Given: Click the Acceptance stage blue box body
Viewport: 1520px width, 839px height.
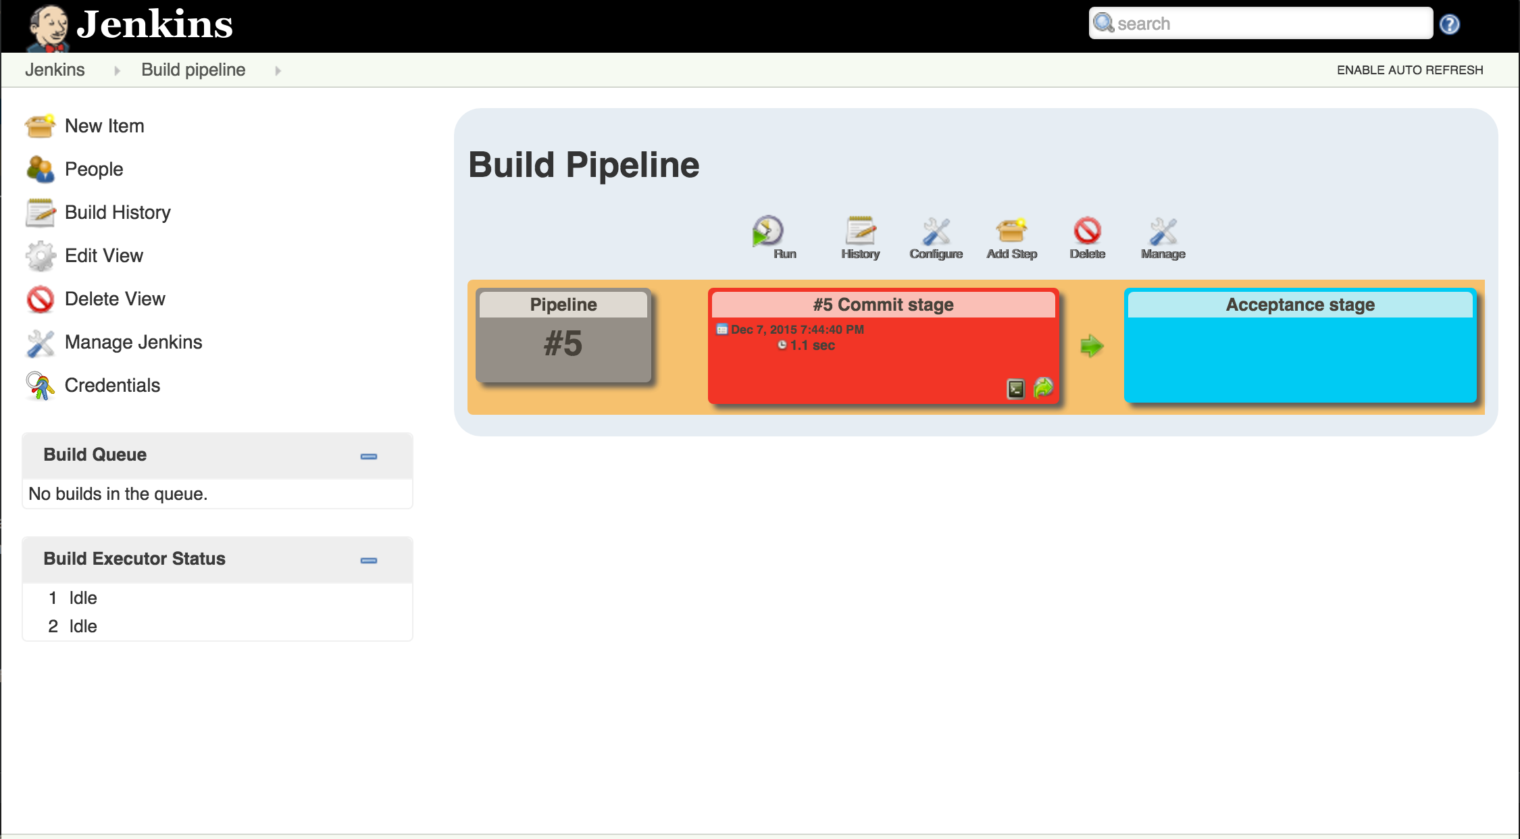Looking at the screenshot, I should pyautogui.click(x=1300, y=360).
